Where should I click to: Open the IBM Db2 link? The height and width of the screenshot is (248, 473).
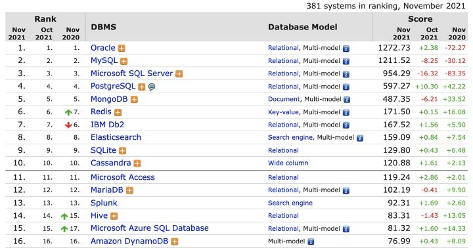pyautogui.click(x=107, y=125)
